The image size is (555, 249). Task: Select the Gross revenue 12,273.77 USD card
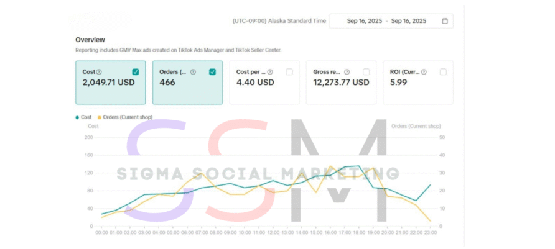click(341, 82)
